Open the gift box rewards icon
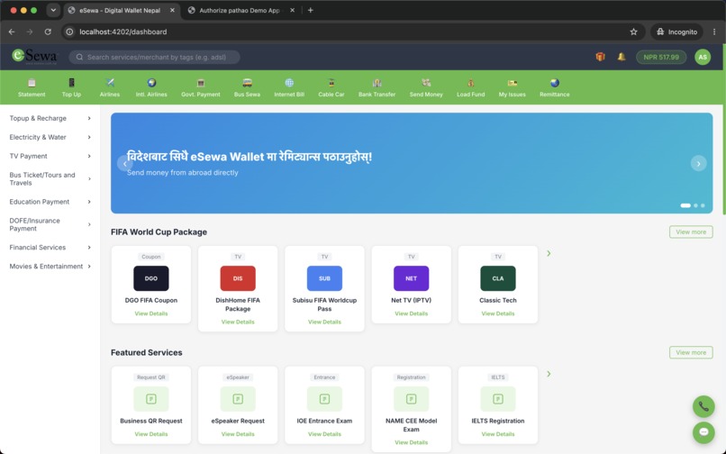 [x=601, y=57]
